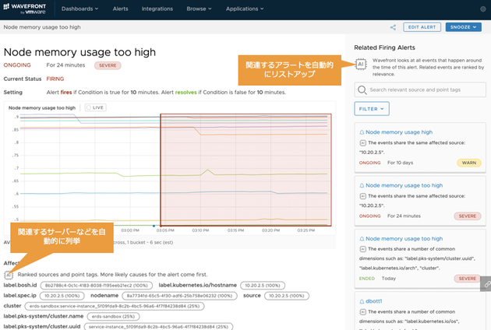Expand the SNOOZE dropdown button
Viewport: 491px width, 330px height.
pyautogui.click(x=463, y=27)
